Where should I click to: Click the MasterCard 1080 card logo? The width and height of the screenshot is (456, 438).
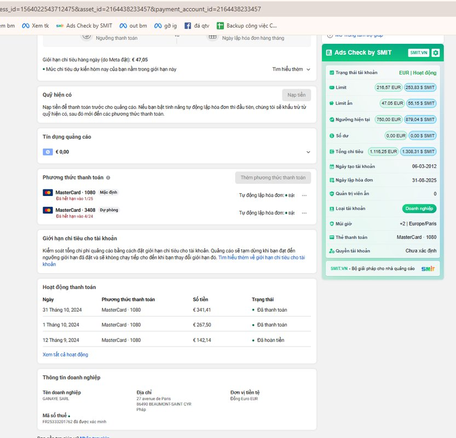pos(48,193)
